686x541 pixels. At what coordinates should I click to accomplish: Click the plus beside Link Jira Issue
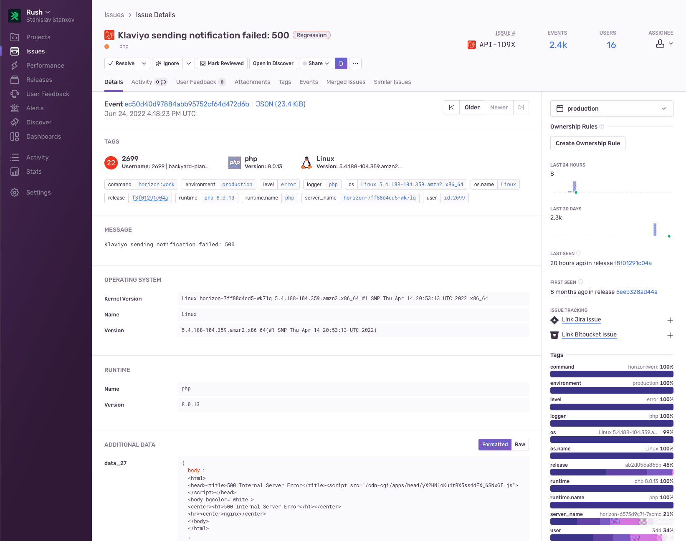[x=670, y=320]
